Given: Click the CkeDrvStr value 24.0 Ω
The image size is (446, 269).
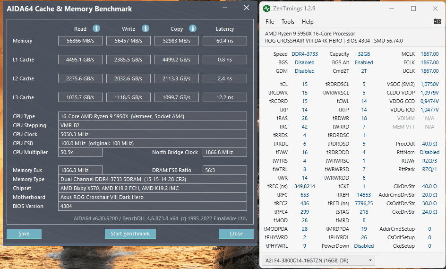Looking at the screenshot, I should click(x=429, y=212).
